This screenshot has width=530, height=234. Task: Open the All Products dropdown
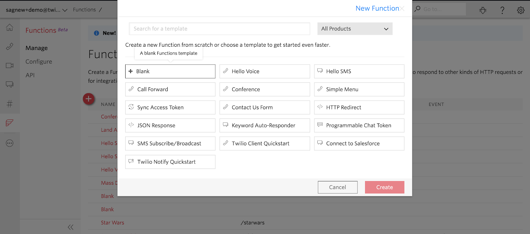pos(355,29)
